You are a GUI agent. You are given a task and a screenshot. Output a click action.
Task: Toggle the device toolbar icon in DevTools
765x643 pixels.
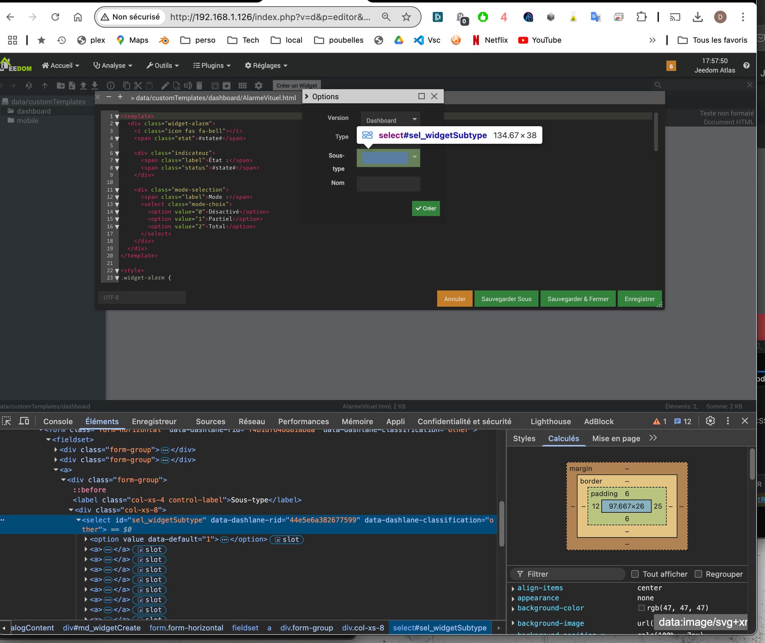24,421
